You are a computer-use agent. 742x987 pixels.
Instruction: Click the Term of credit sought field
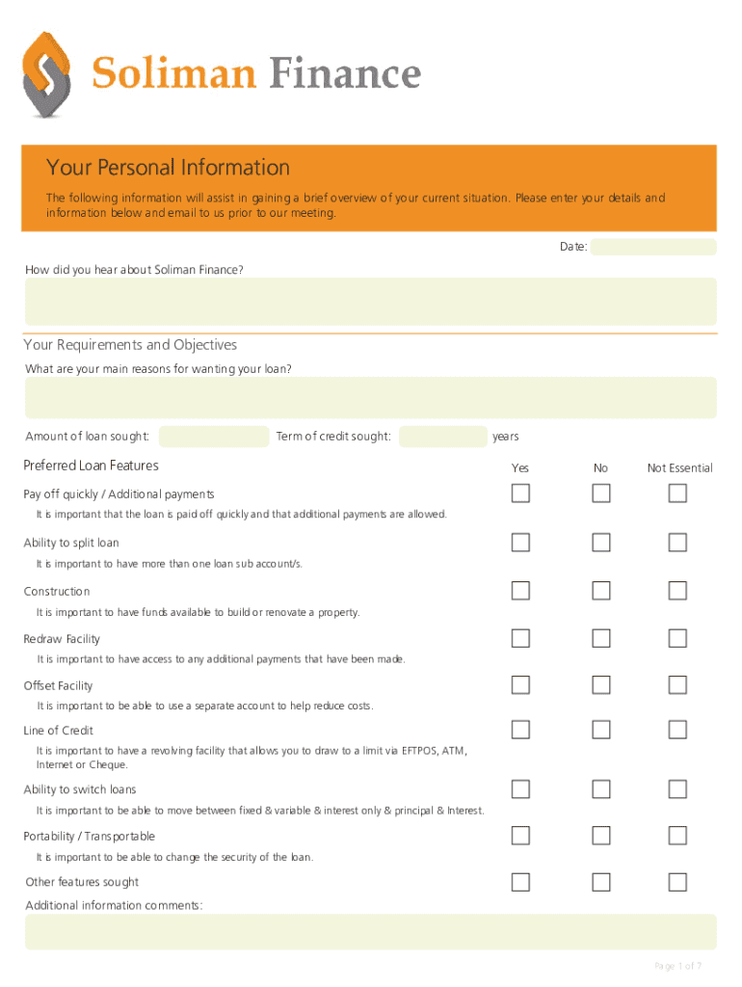point(442,437)
